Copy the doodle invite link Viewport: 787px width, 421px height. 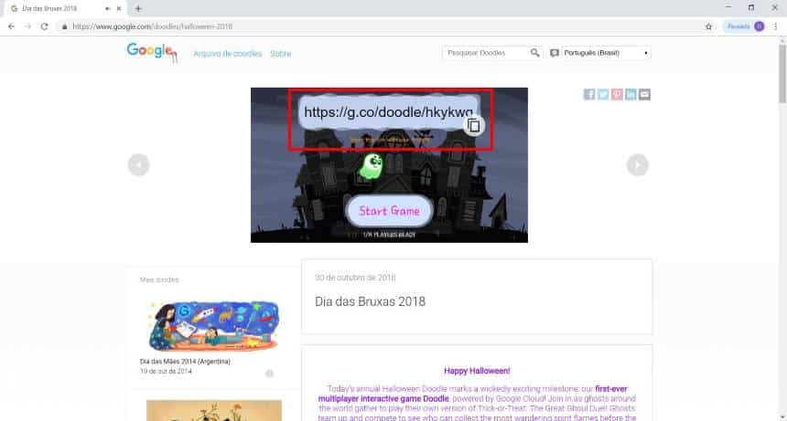click(473, 126)
